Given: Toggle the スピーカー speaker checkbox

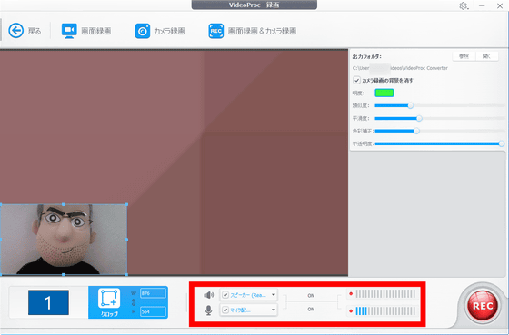Looking at the screenshot, I should [225, 295].
